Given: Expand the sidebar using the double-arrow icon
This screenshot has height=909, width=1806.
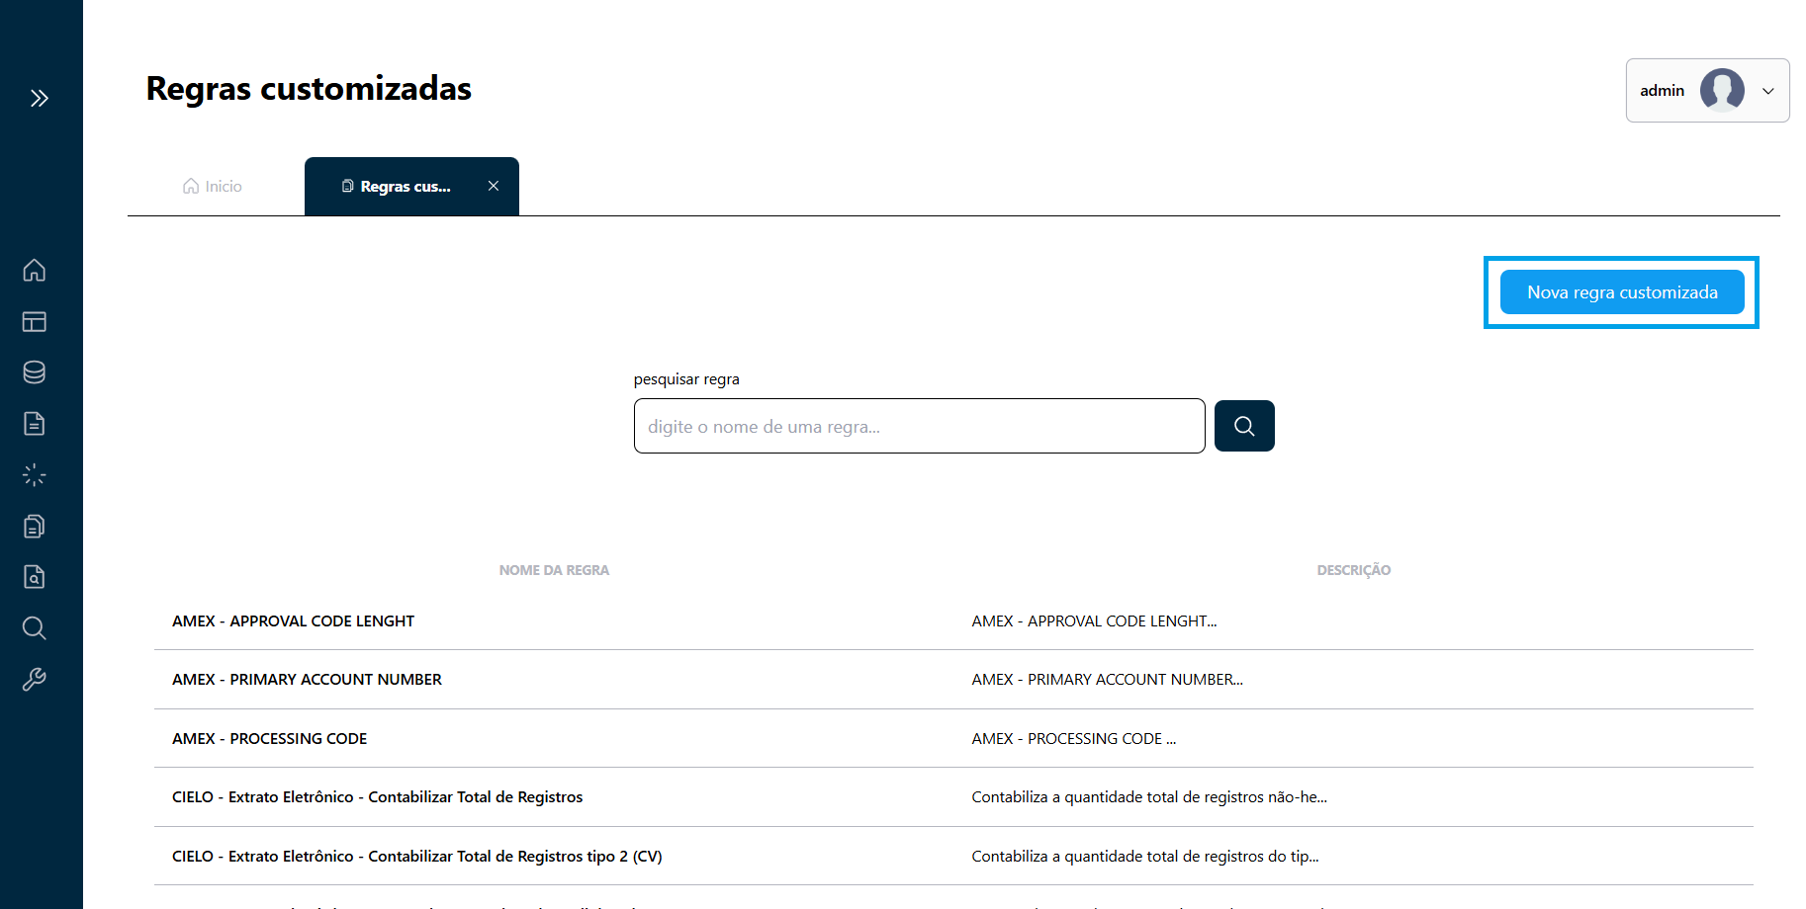Looking at the screenshot, I should (40, 97).
